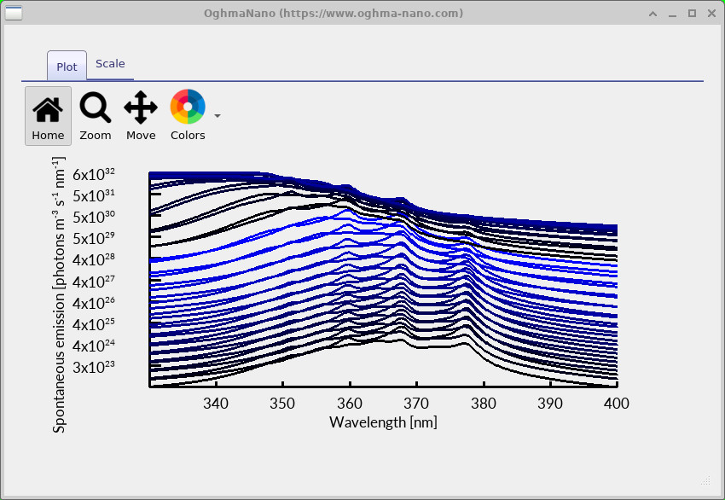Close the OghmaNano window

711,14
